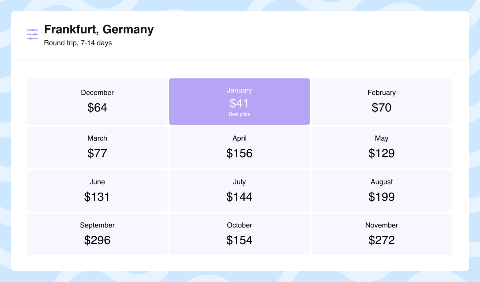Click the December $64 price card

(x=97, y=101)
